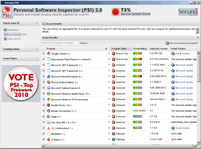Viewport: 201px width, 149px height.
Task: Click Install Solution for Google Chrome
Action: point(183,54)
